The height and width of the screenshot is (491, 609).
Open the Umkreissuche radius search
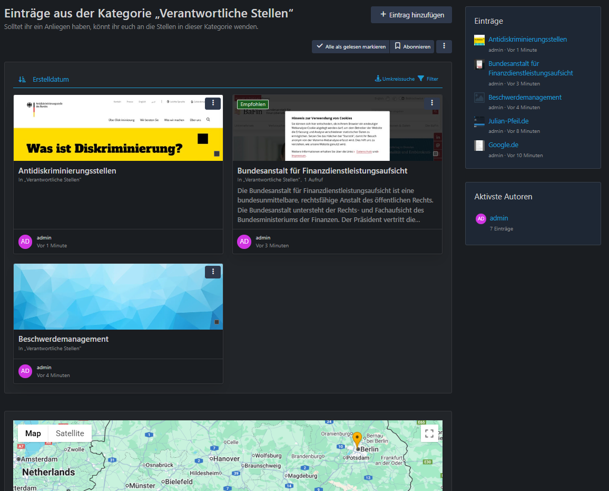coord(395,79)
